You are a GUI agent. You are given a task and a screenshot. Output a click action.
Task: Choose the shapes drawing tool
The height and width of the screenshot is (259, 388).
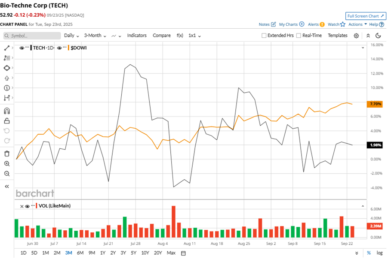(x=7, y=68)
